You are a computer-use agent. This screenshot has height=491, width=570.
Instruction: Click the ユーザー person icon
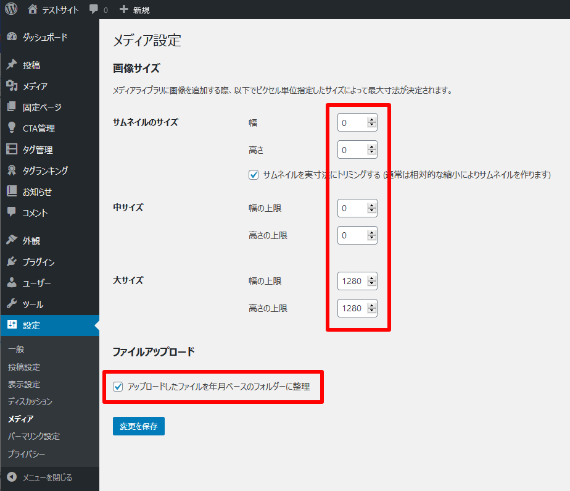12,282
